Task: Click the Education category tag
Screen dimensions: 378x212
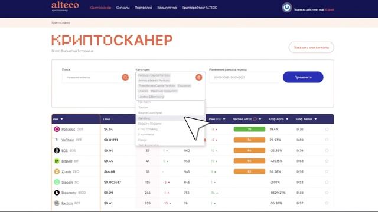Action: (x=184, y=86)
